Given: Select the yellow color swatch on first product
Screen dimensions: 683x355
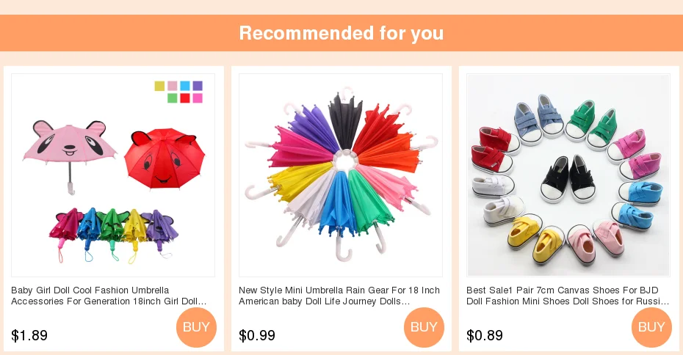Looking at the screenshot, I should 159,86.
